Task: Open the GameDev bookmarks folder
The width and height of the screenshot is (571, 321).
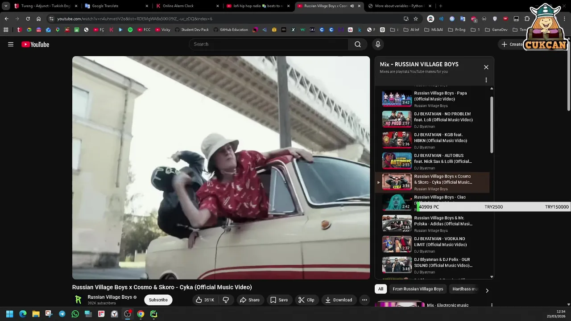Action: 497,30
